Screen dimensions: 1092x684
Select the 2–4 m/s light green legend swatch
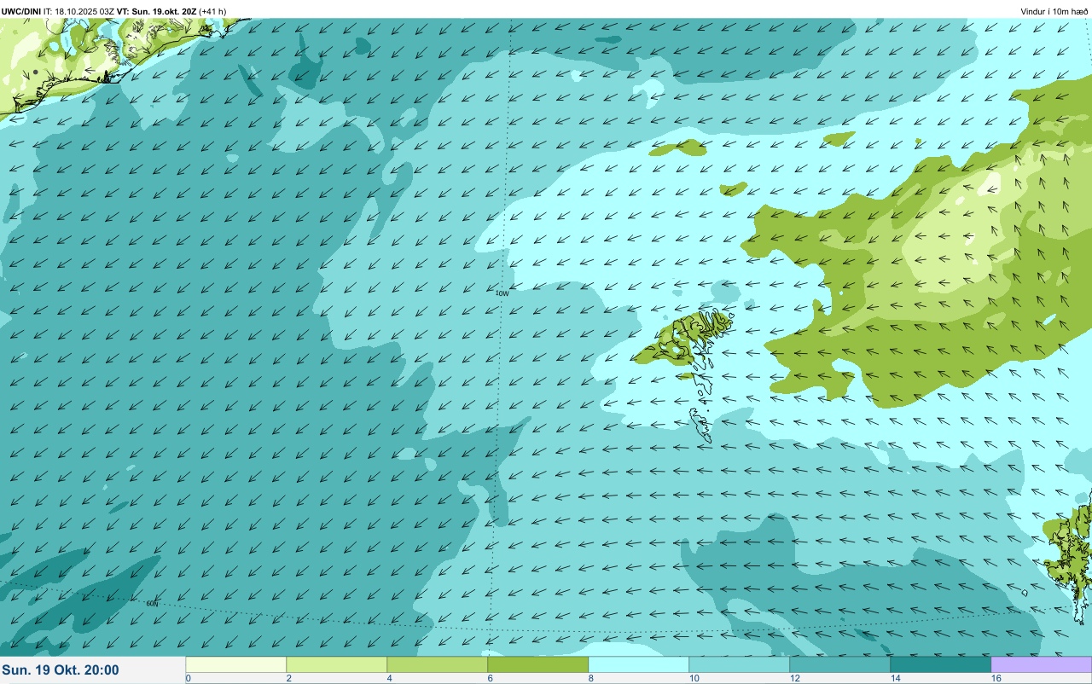pyautogui.click(x=337, y=664)
